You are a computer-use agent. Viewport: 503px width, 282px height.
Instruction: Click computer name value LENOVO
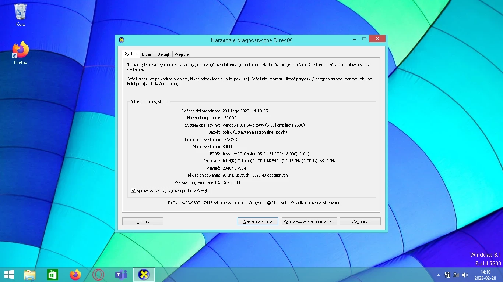pos(230,118)
